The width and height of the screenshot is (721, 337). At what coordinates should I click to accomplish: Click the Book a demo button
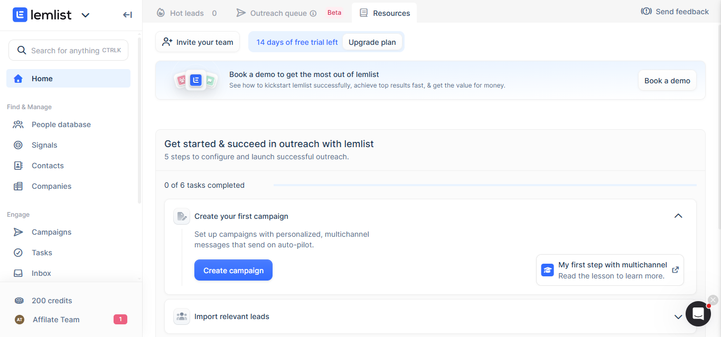667,81
